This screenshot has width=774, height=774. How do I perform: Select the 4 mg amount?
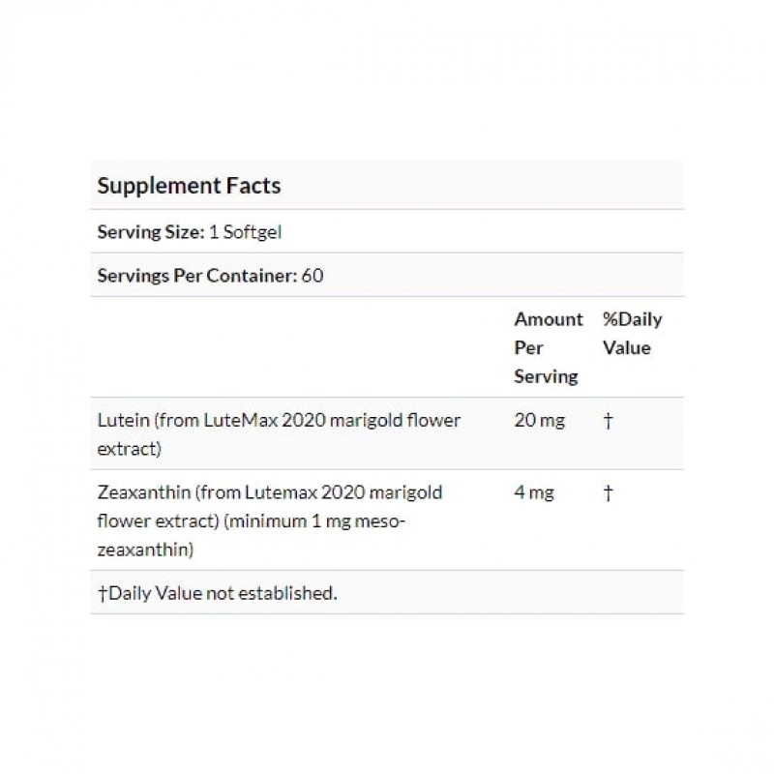(x=534, y=492)
